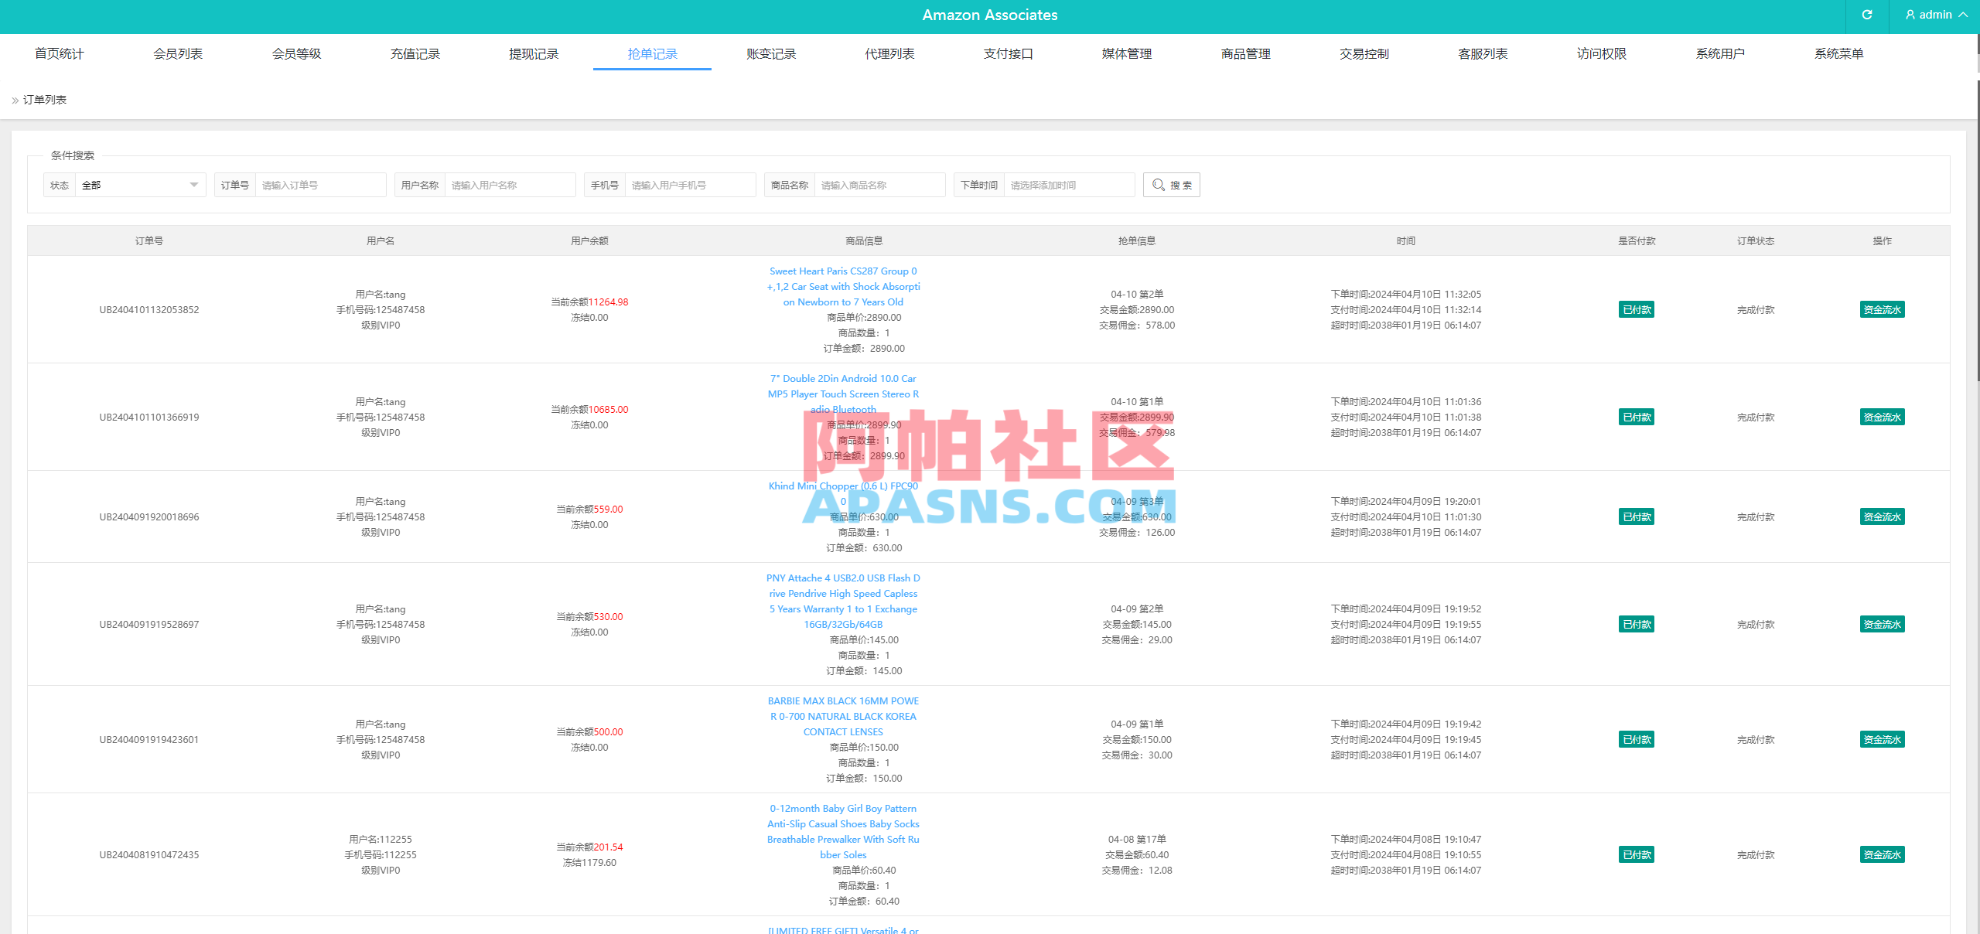Open the 商品管理 tab
1980x934 pixels.
(x=1244, y=53)
